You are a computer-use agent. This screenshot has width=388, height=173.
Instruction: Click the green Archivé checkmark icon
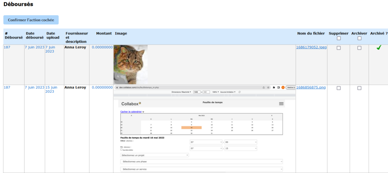pos(378,48)
